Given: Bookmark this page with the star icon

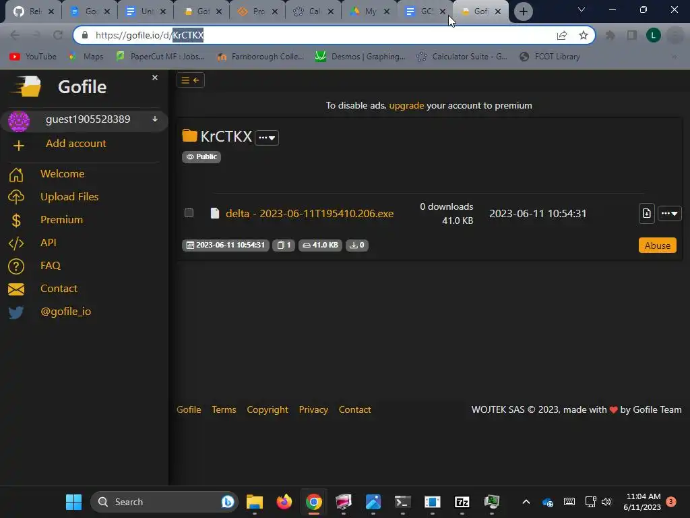Looking at the screenshot, I should (584, 35).
